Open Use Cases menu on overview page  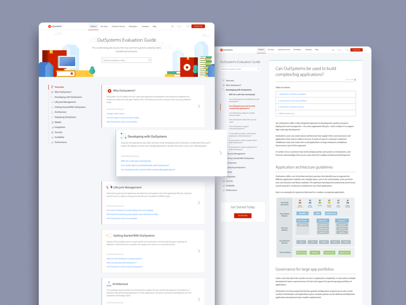pyautogui.click(x=104, y=26)
